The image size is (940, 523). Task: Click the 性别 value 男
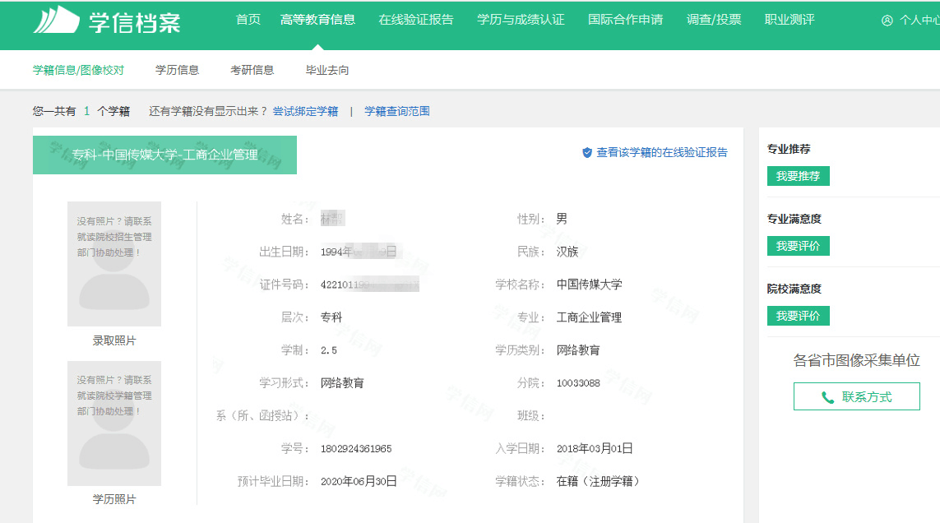[562, 219]
